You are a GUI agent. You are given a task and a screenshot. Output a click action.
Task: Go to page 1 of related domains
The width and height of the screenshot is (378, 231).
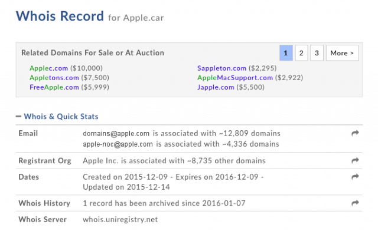coord(286,53)
